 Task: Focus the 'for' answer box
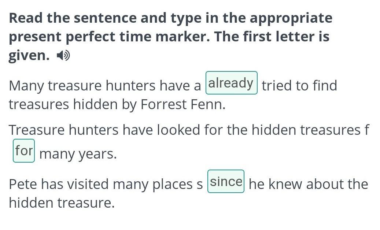[x=24, y=151]
